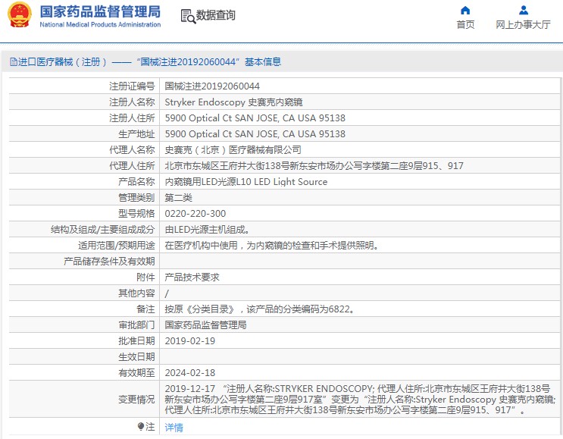
Task: Click the 生效日期 label
Action: pos(136,356)
